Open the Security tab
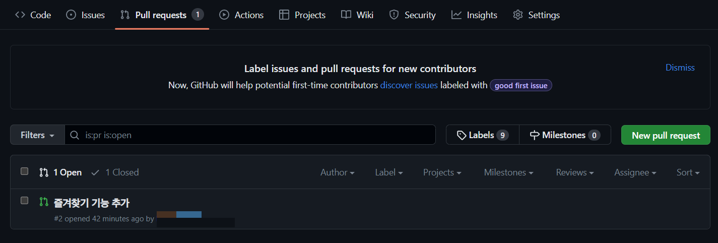 pos(412,15)
